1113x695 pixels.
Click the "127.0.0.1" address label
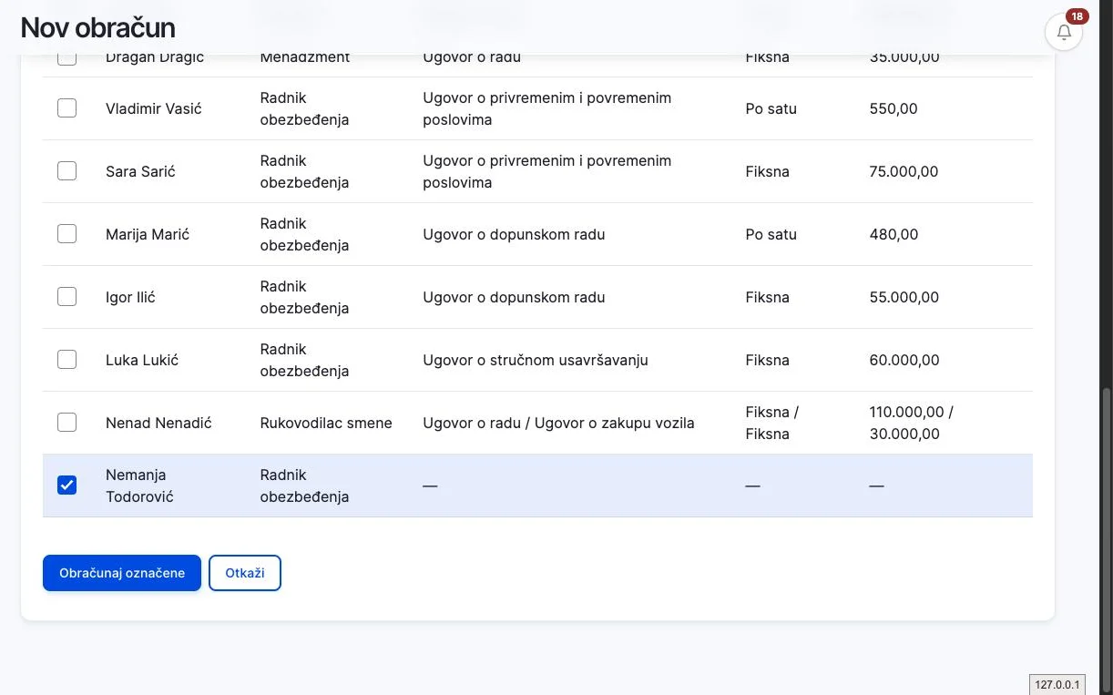tap(1057, 684)
